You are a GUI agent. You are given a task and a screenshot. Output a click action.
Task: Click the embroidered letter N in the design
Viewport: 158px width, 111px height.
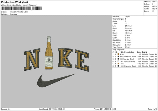pyautogui.click(x=32, y=59)
